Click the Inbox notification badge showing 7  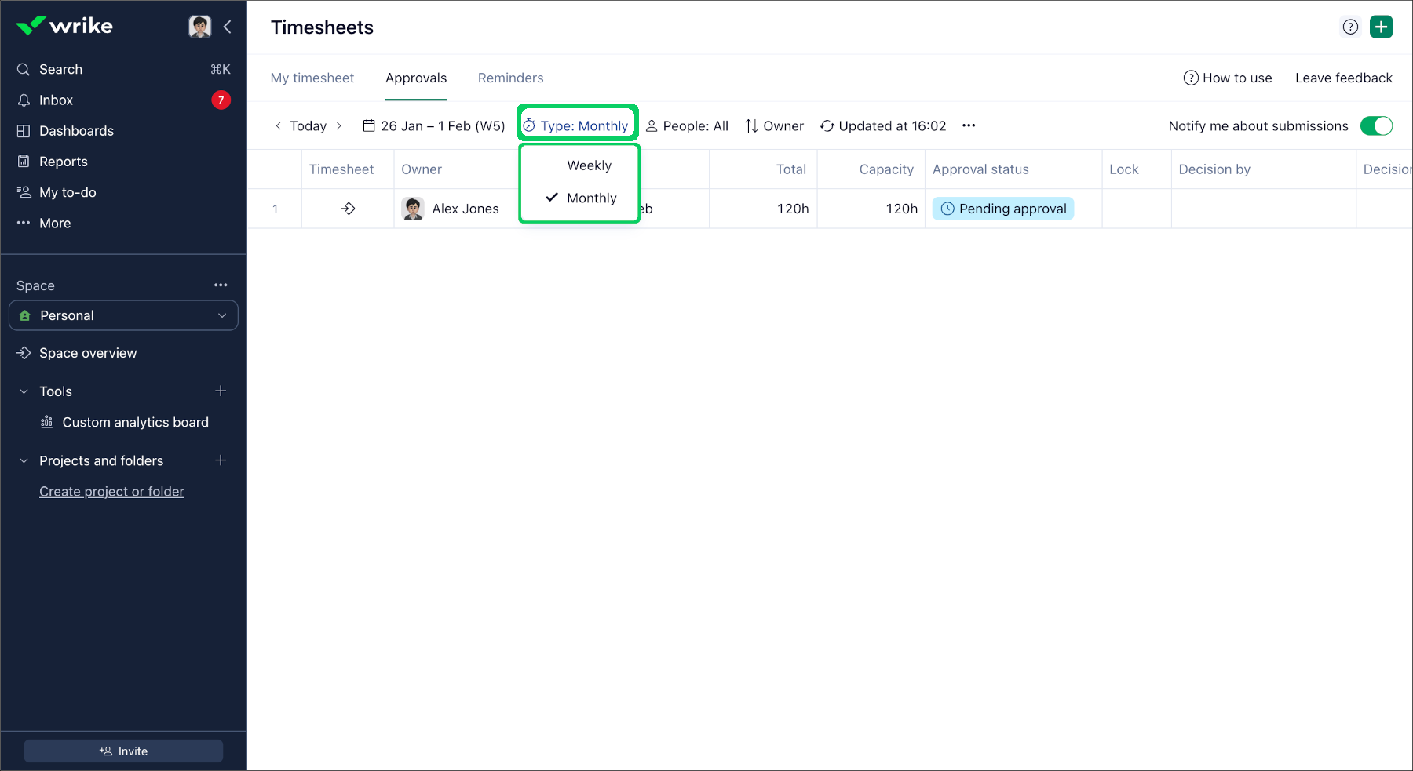click(x=221, y=100)
